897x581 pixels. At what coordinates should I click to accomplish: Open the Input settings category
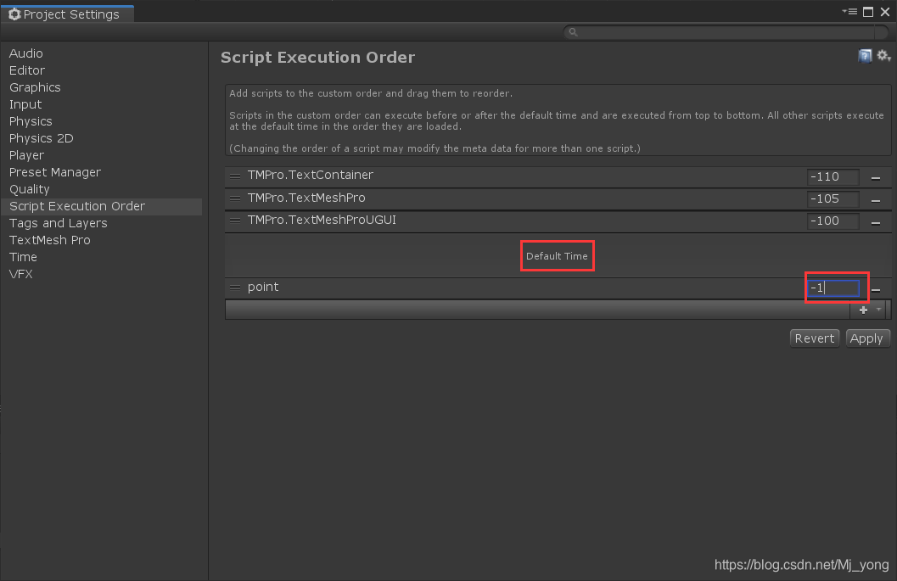25,104
